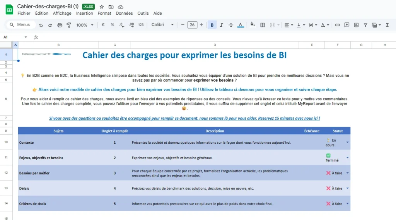
Task: Select row 10 header
Action: pyautogui.click(x=6, y=142)
